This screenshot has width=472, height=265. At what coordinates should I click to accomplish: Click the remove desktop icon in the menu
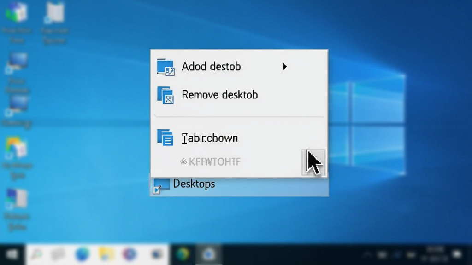pyautogui.click(x=165, y=95)
